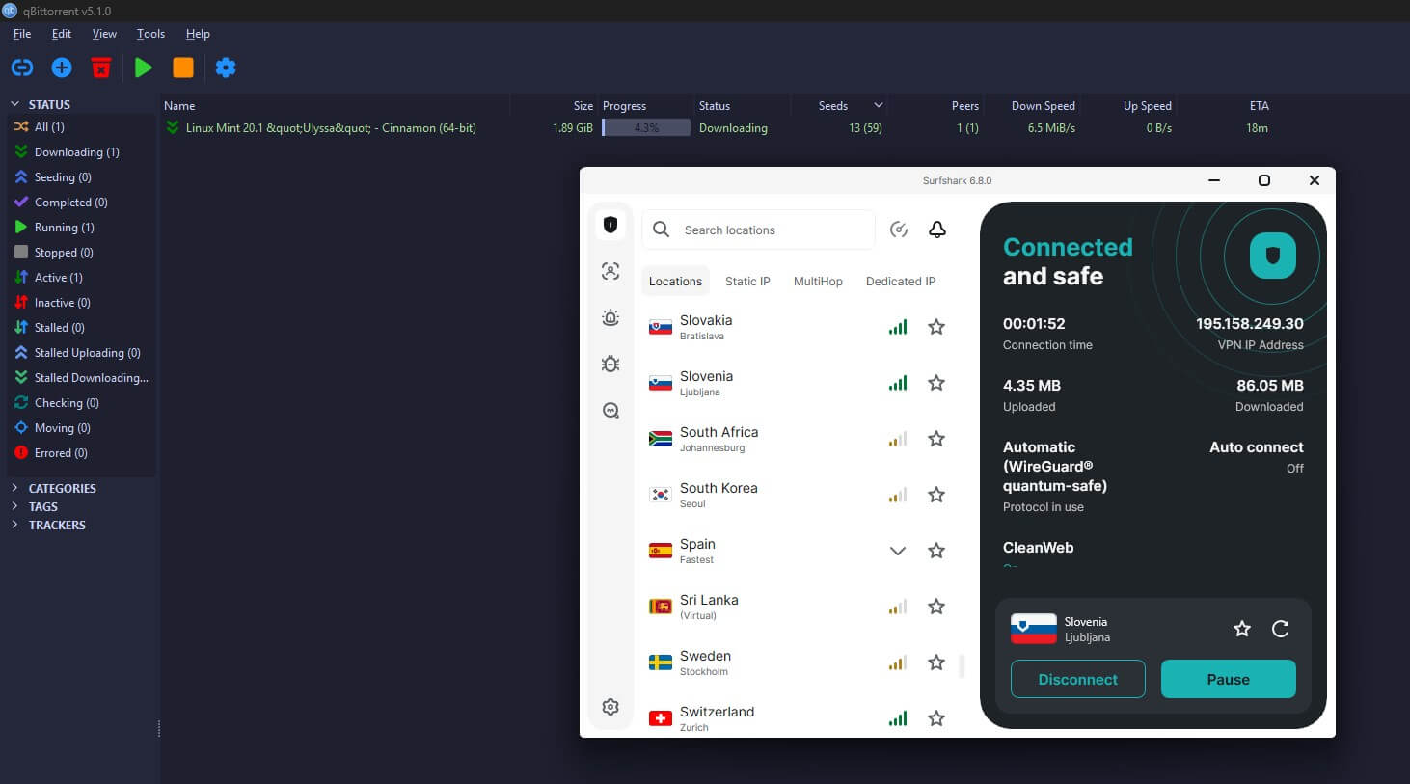Screen dimensions: 1410x784
Task: Switch to the Dedicated IP tab
Action: pyautogui.click(x=901, y=282)
